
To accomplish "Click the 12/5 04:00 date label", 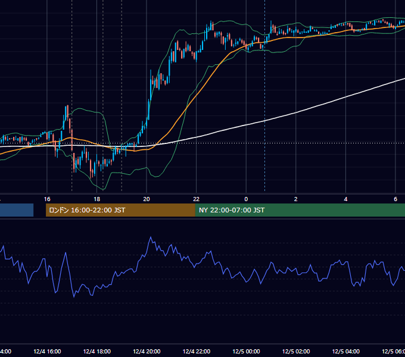I will click(346, 351).
